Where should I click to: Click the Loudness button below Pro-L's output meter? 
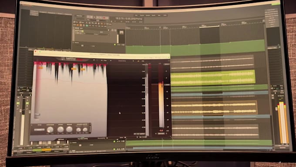[x=161, y=133]
